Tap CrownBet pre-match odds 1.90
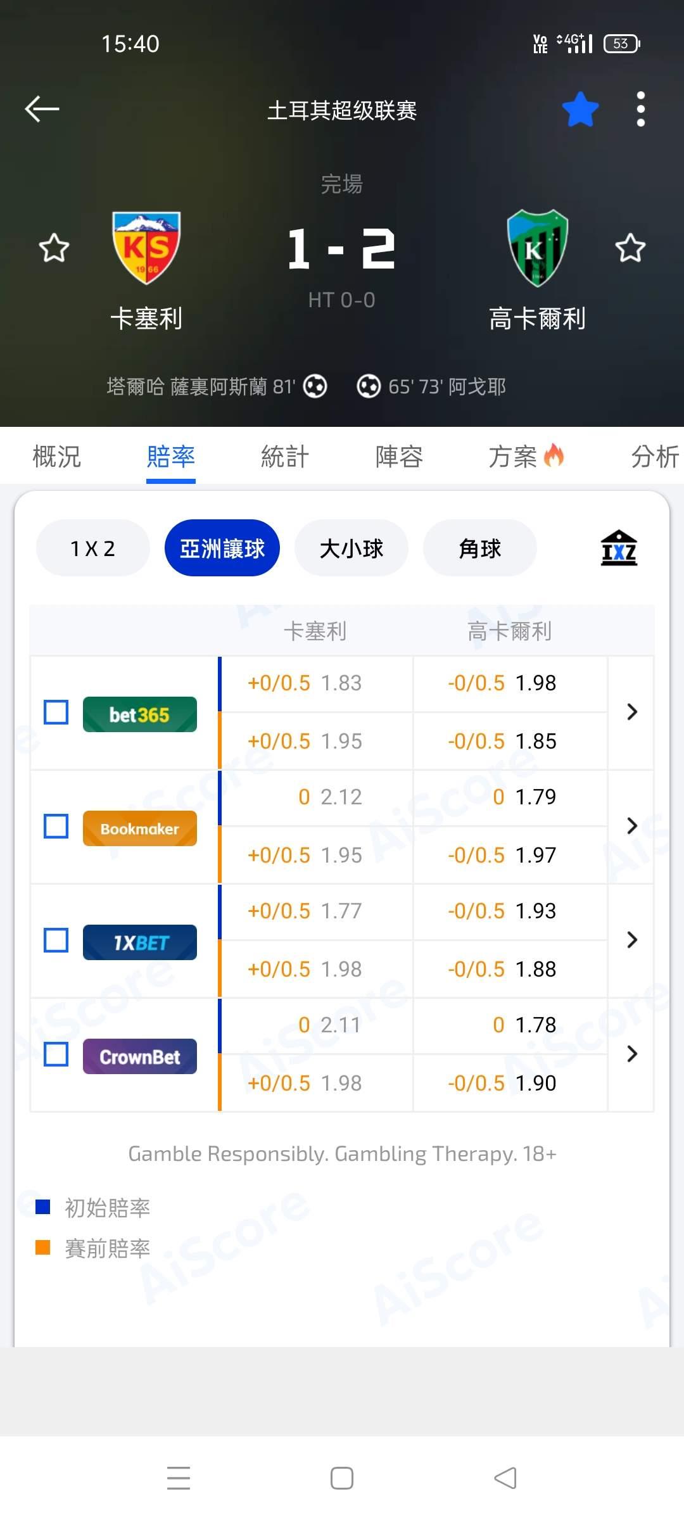Screen dimensions: 684x1520 536,1083
